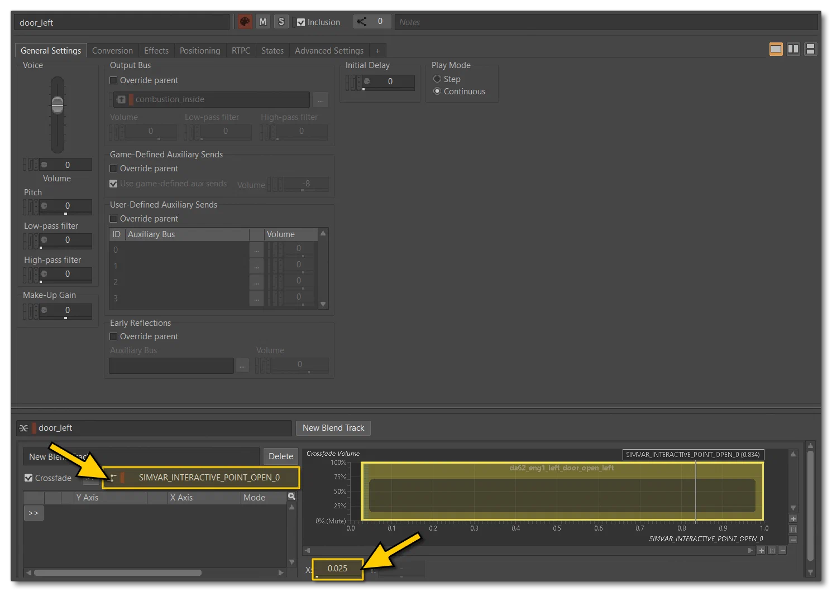Delete the selected blend track

[x=280, y=456]
